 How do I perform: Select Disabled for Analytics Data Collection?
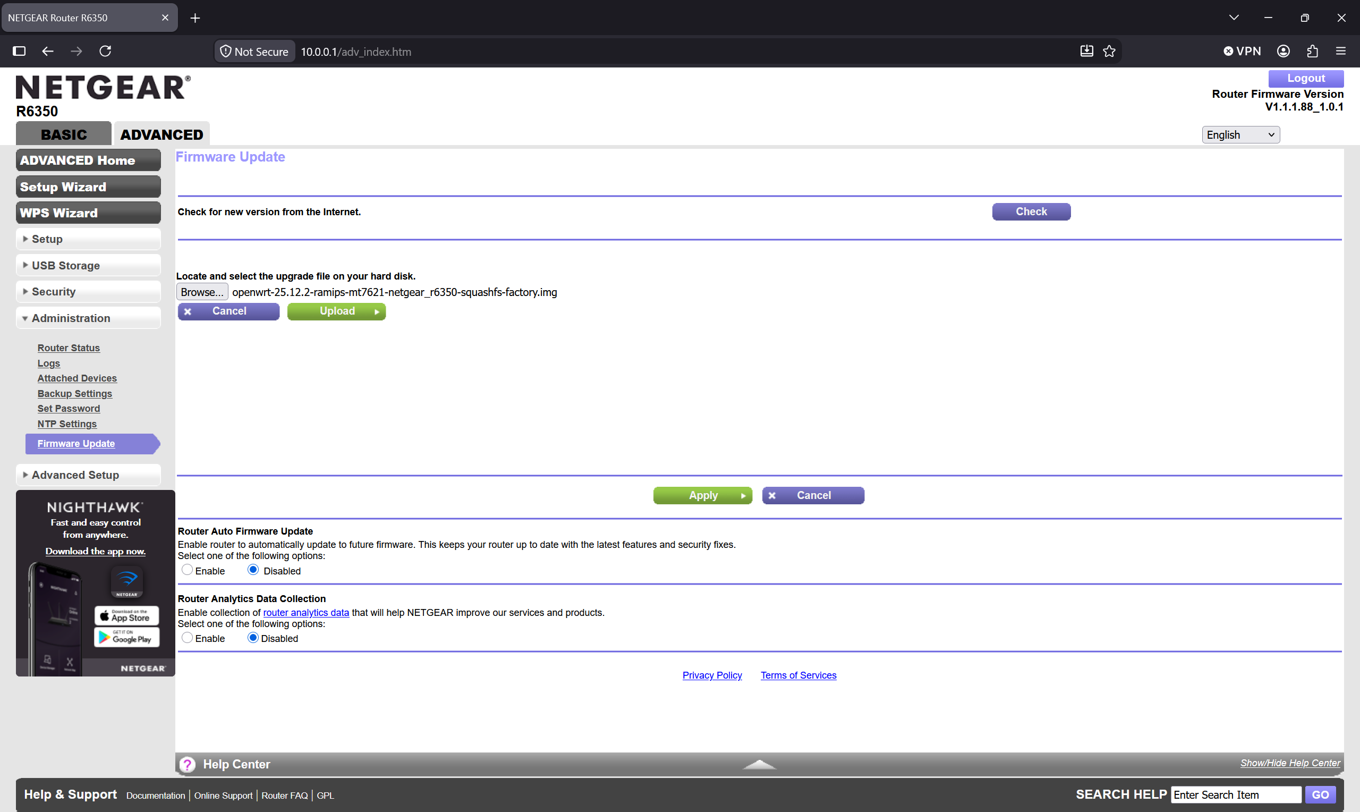coord(253,638)
